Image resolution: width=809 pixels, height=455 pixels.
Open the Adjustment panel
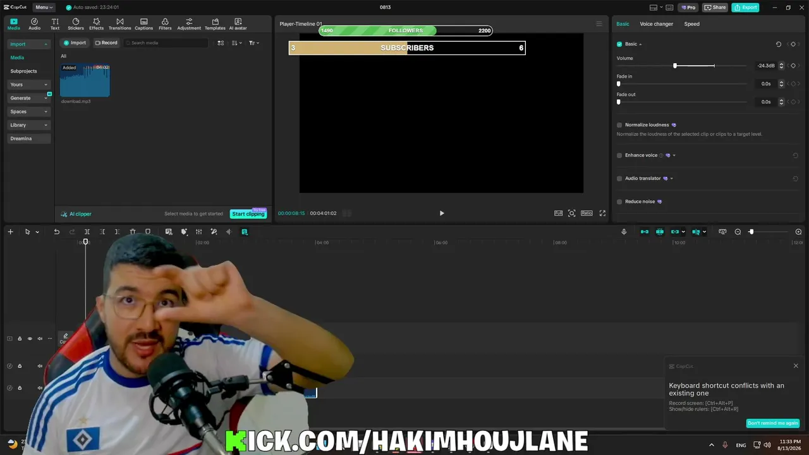tap(189, 24)
